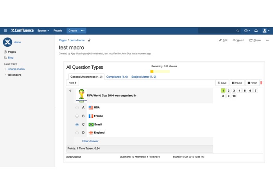This screenshot has width=273, height=194.
Task: Expand the Spaces dropdown
Action: coord(43,31)
